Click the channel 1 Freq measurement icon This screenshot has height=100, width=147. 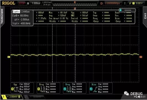click(41, 89)
